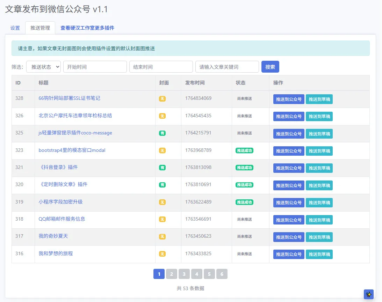This screenshot has height=302, width=382.
Task: Push article 325 to 草稿
Action: (319, 134)
